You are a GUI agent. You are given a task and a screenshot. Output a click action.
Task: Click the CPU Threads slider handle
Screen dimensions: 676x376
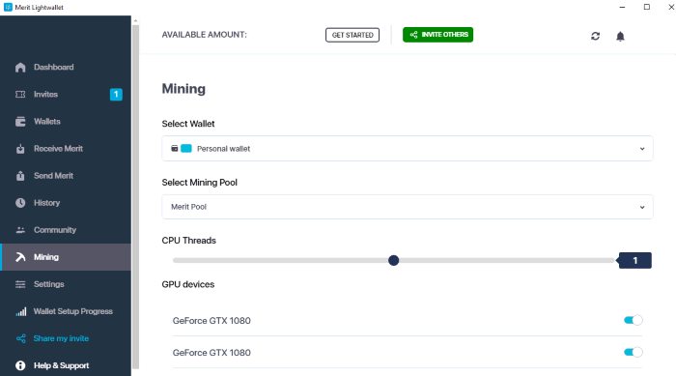pos(393,260)
